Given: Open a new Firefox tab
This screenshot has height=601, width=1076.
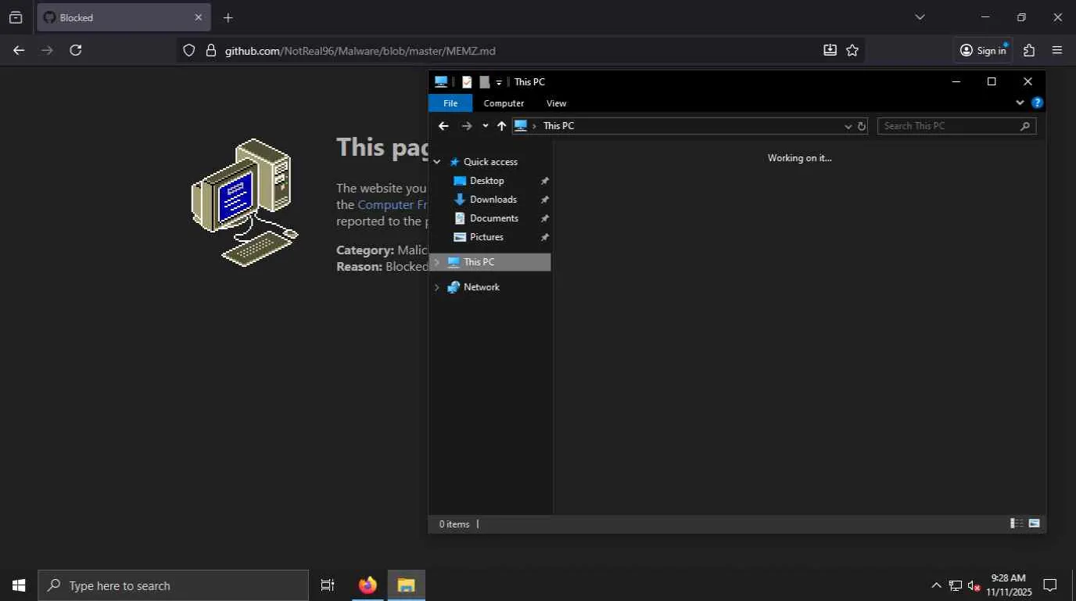Looking at the screenshot, I should pyautogui.click(x=228, y=17).
